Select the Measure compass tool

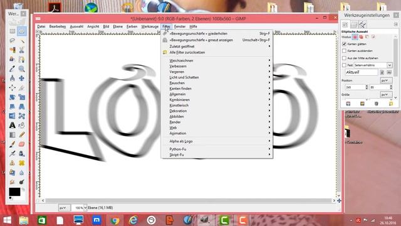(x=13, y=78)
